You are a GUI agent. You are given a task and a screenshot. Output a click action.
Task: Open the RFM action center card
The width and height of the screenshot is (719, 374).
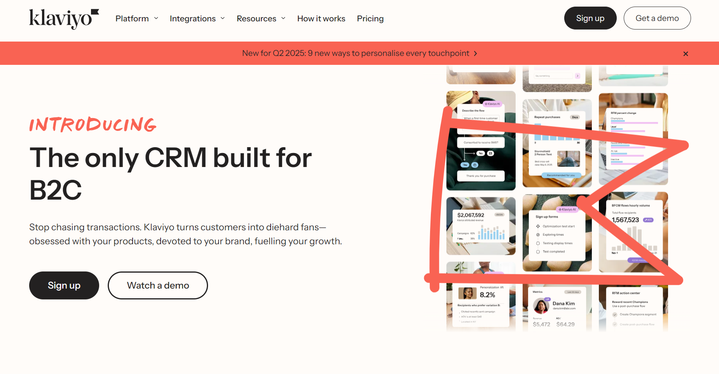tap(633, 308)
